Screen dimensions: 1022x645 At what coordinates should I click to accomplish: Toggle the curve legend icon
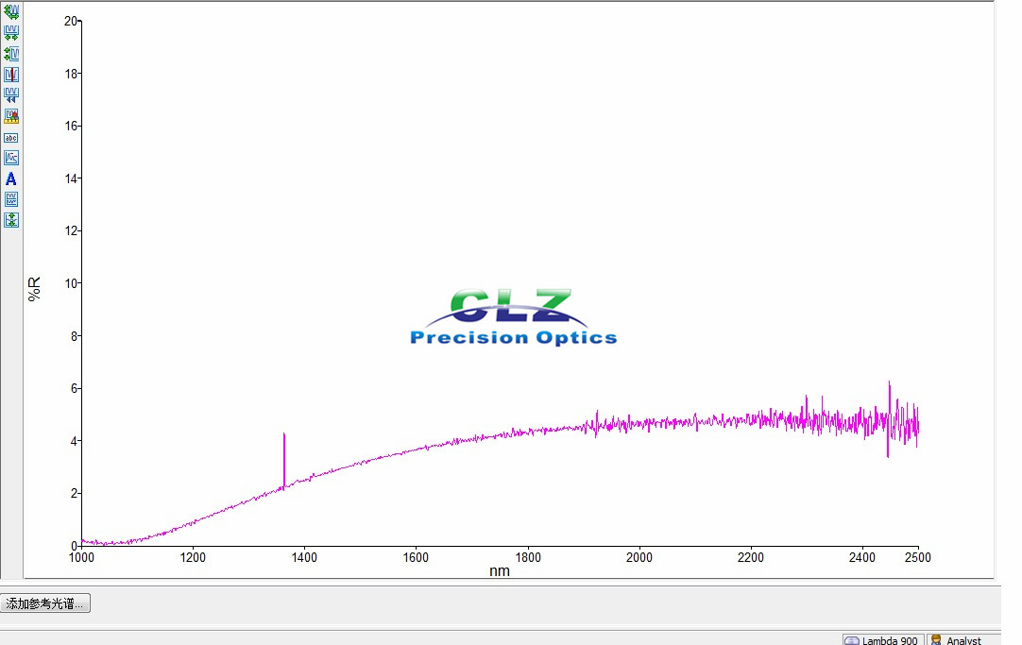[11, 158]
